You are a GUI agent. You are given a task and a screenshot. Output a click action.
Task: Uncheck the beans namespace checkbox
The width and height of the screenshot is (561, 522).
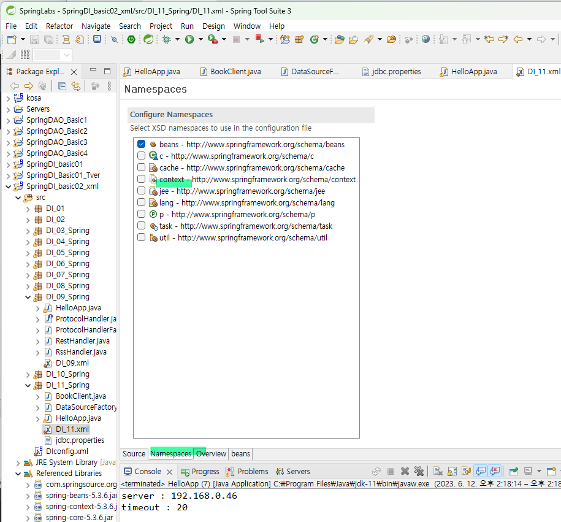(x=142, y=144)
